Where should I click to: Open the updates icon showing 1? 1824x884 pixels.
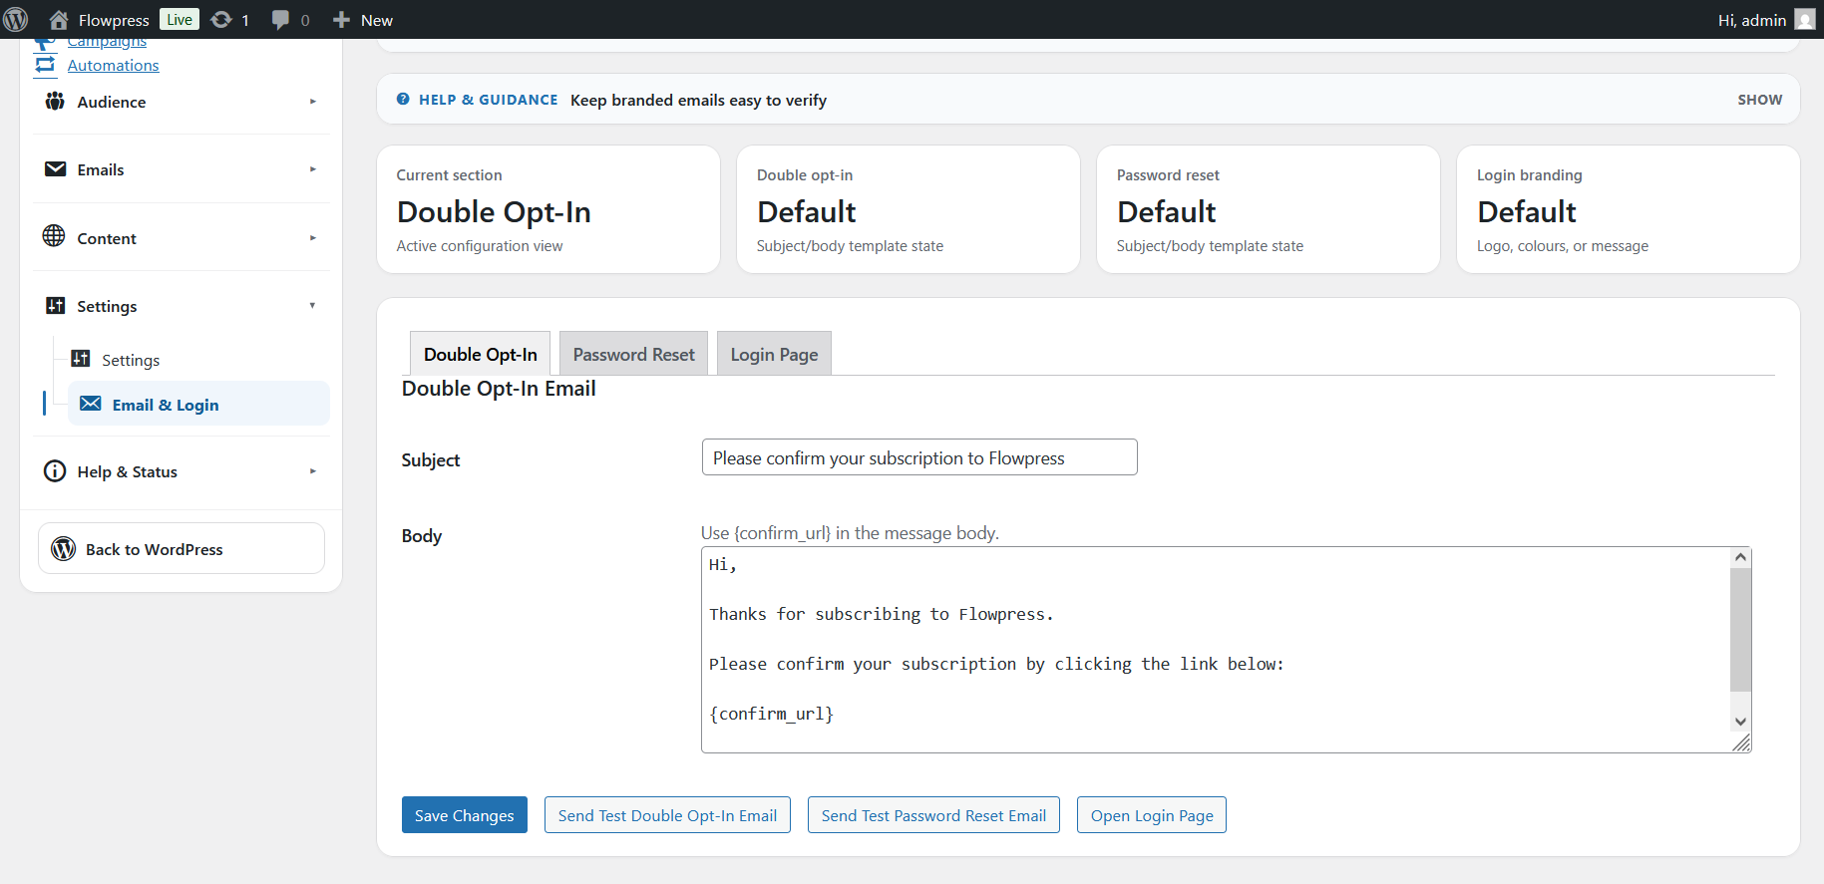click(x=221, y=20)
